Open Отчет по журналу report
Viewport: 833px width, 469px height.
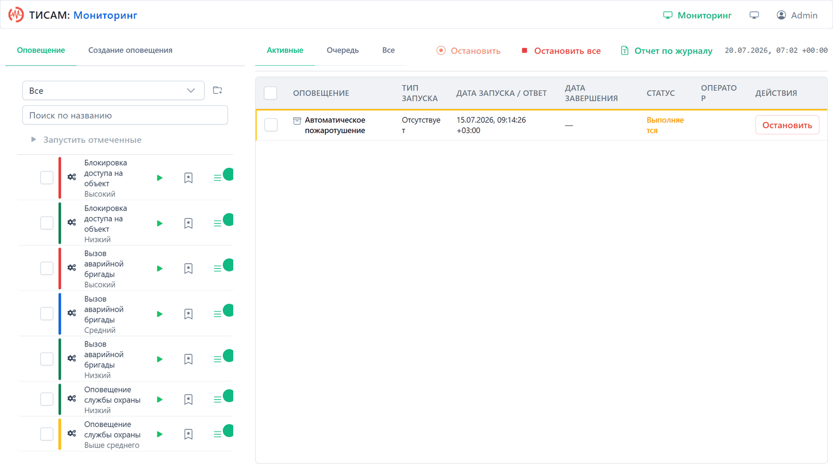(x=666, y=51)
